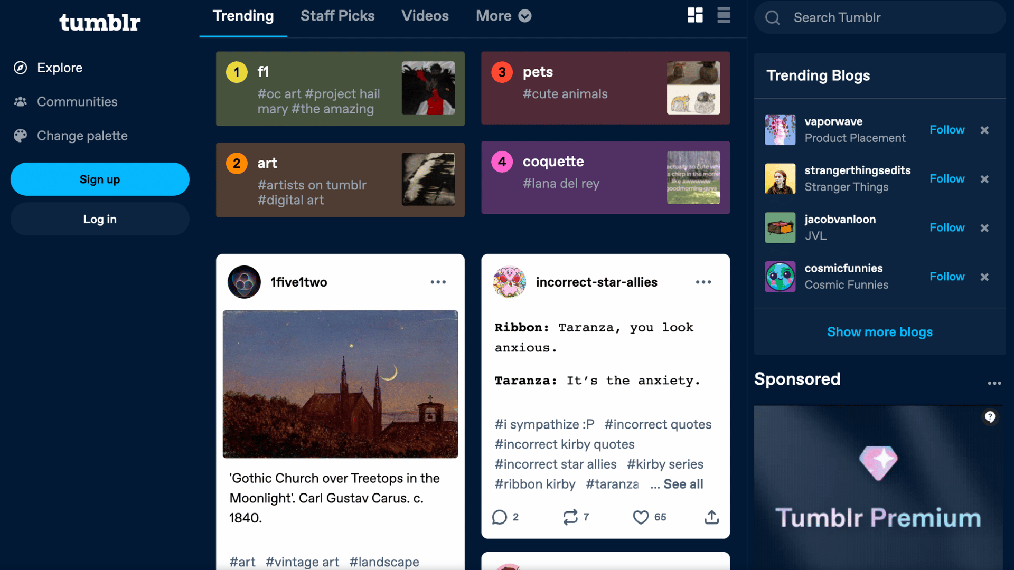Open Sponsored section options menu

click(x=994, y=383)
